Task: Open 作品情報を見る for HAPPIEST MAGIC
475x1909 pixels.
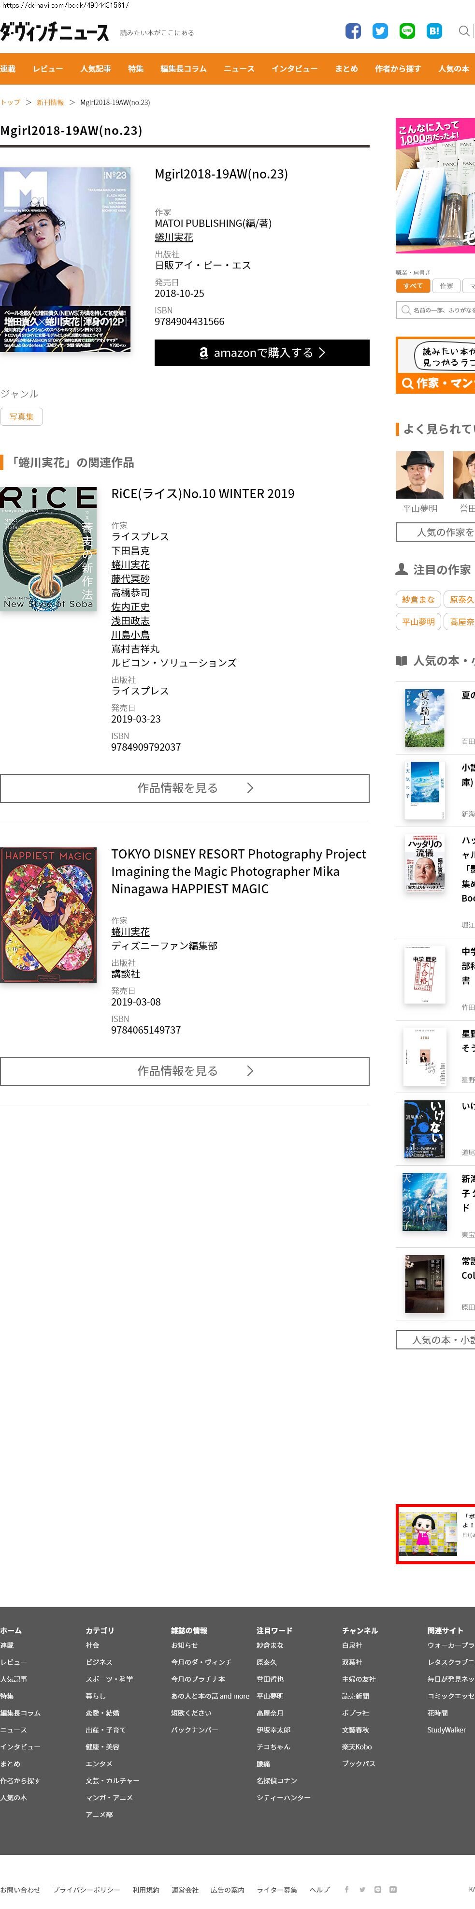Action: (x=185, y=1071)
